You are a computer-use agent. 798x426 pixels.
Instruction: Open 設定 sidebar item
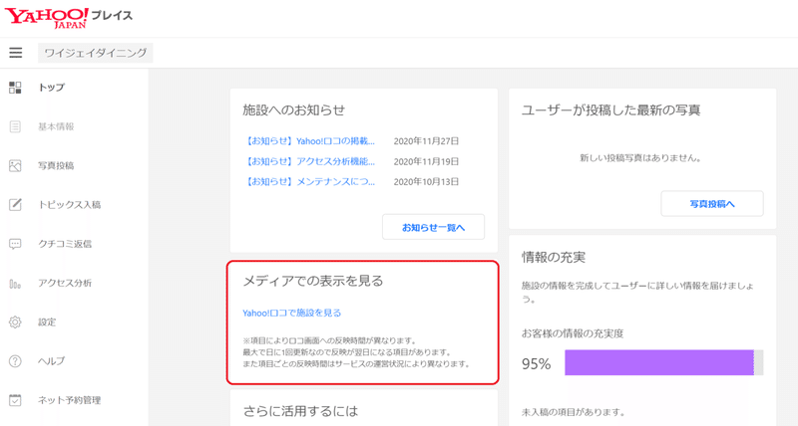(x=47, y=321)
